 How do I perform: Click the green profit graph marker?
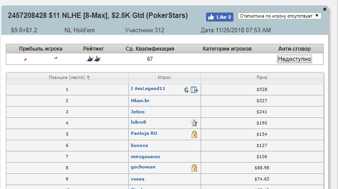(x=56, y=58)
